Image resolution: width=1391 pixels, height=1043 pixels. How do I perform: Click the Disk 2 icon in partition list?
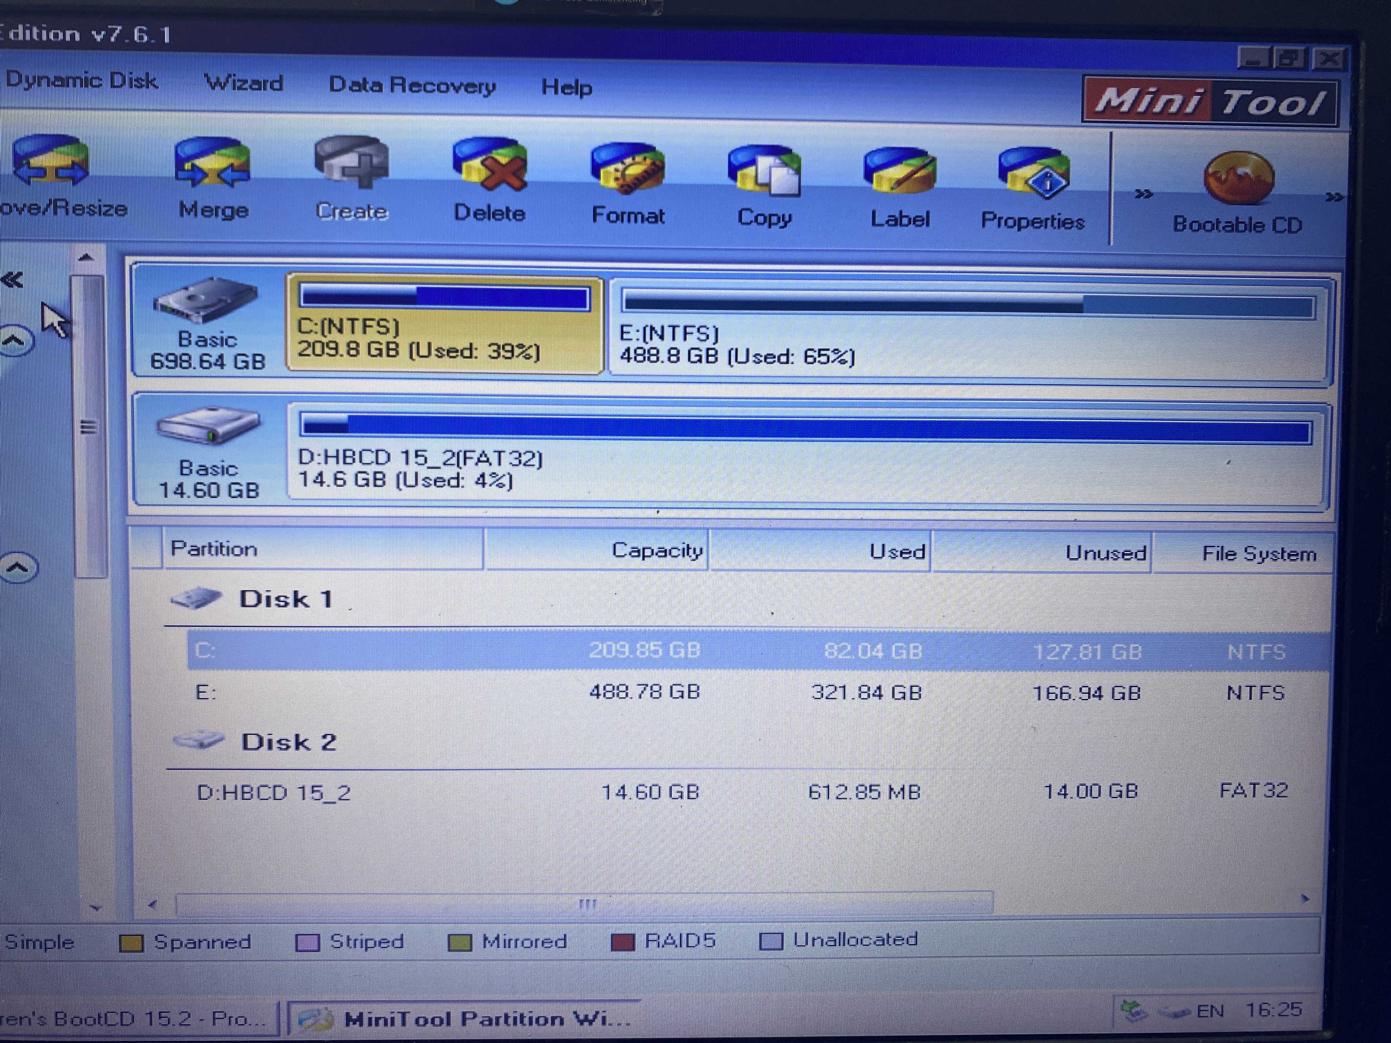[199, 740]
